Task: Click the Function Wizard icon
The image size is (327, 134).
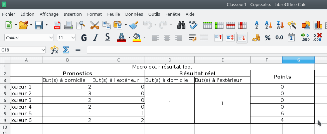Action: 54,50
